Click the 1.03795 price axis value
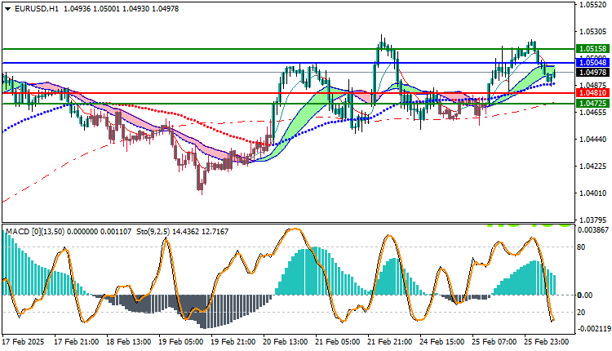The image size is (612, 351). [x=593, y=220]
